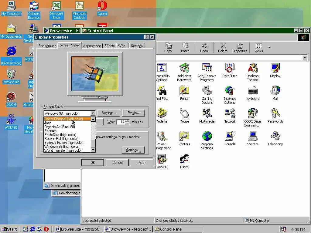Image resolution: width=311 pixels, height=233 pixels.
Task: Open the Telephony applet
Action: [x=275, y=139]
